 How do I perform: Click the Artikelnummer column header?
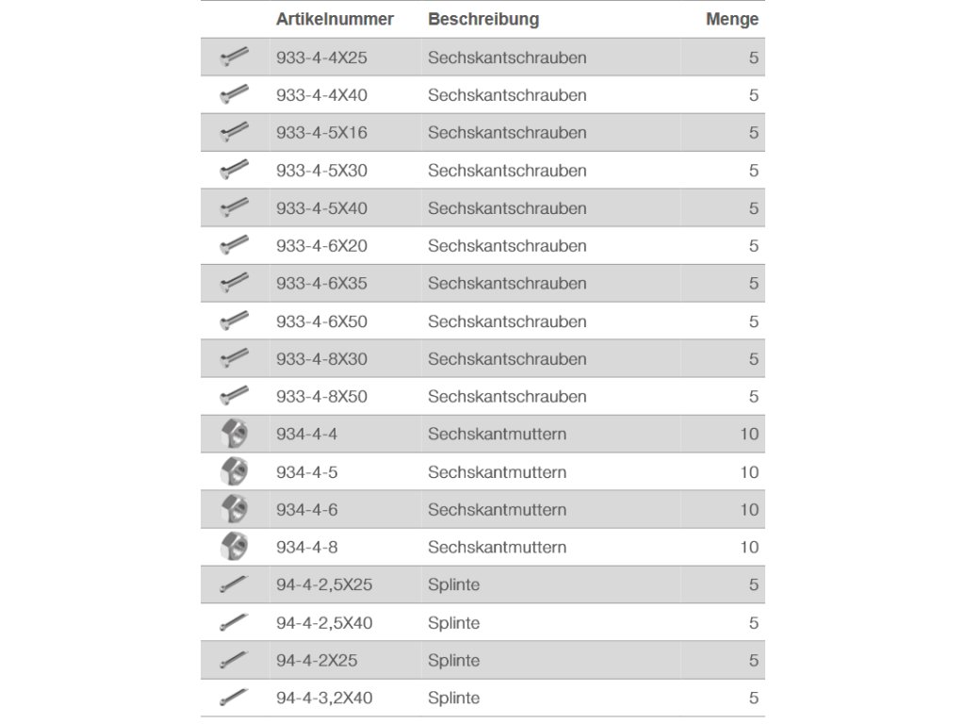pyautogui.click(x=335, y=19)
